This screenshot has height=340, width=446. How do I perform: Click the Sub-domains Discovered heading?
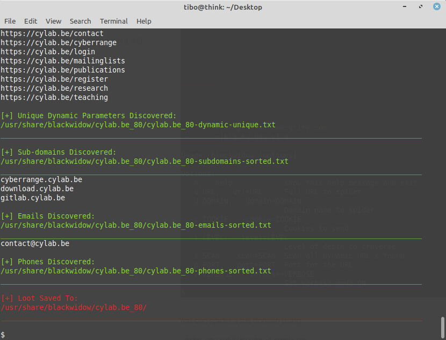click(59, 152)
